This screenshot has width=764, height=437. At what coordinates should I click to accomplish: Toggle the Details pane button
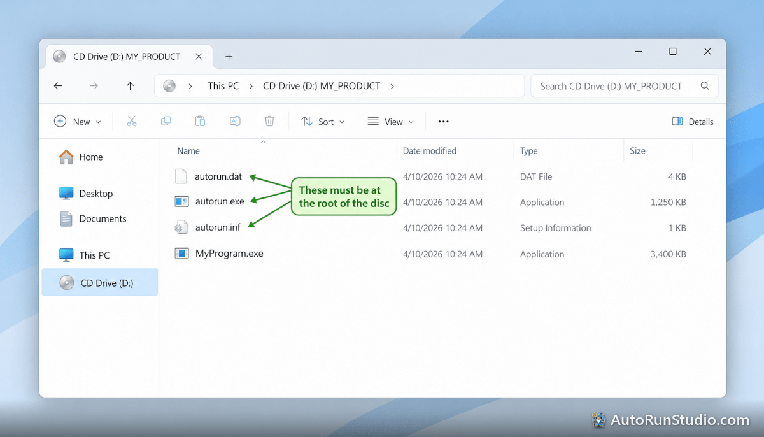pos(693,122)
